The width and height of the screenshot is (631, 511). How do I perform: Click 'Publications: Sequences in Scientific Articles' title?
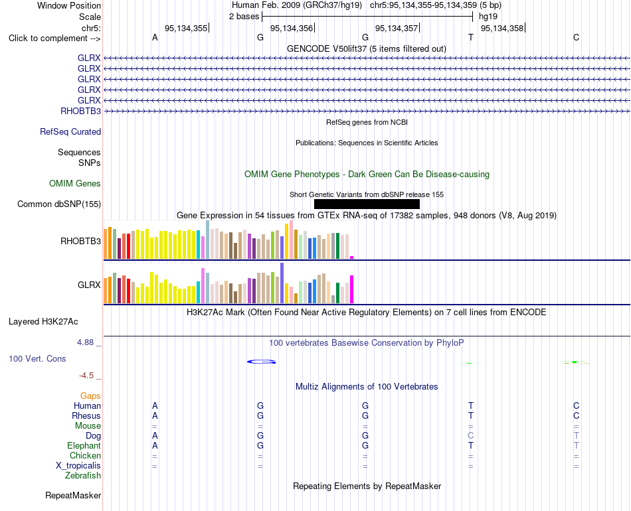367,143
